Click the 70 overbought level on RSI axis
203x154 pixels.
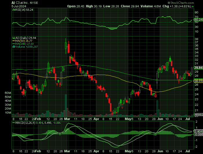pyautogui.click(x=196, y=17)
